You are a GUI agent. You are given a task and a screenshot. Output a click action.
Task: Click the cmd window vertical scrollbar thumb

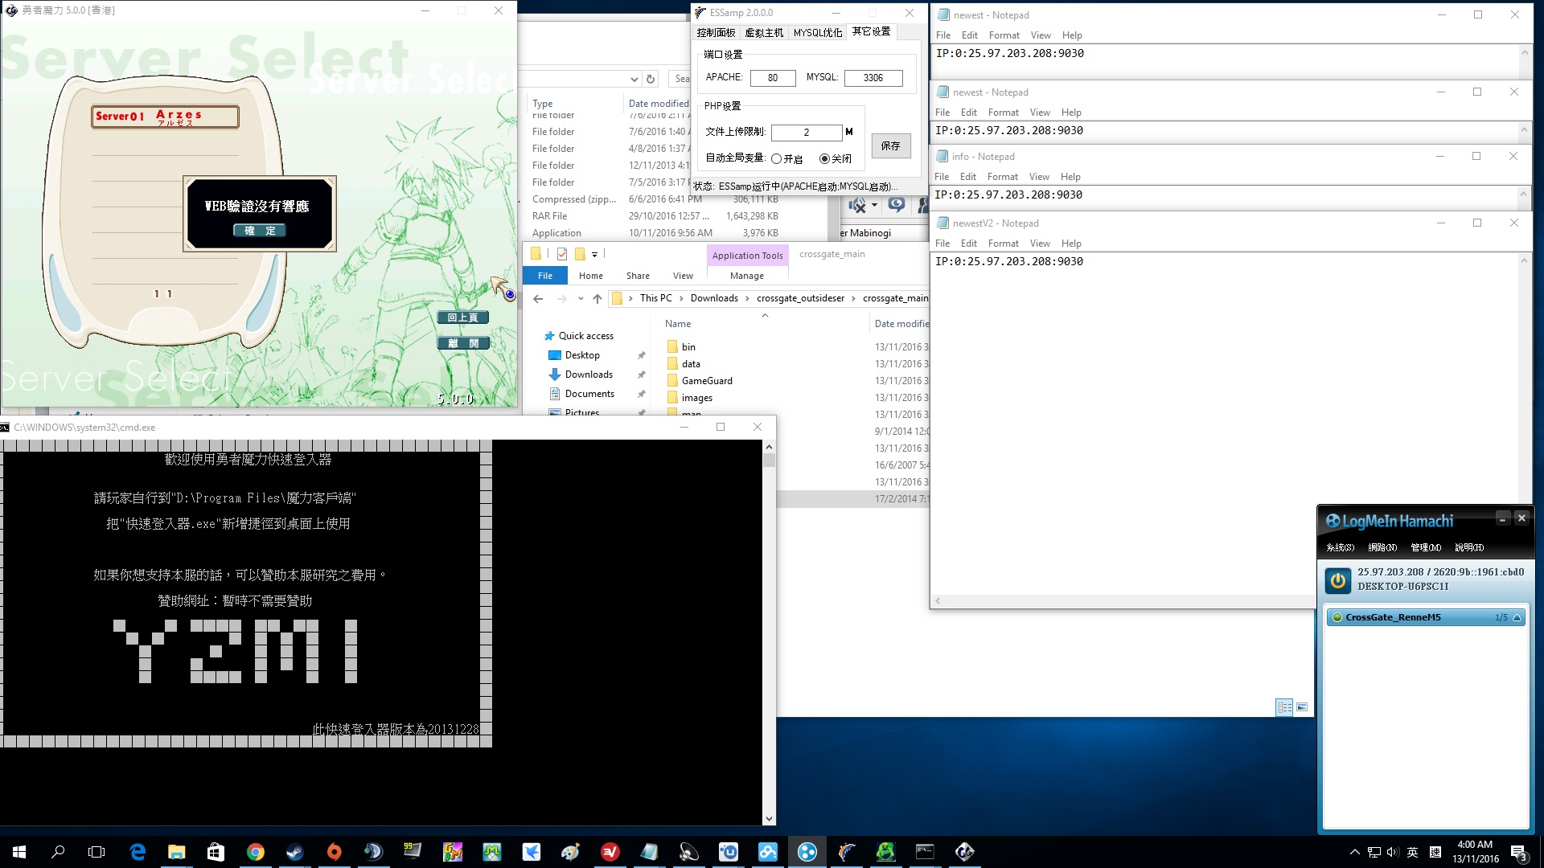pos(770,461)
